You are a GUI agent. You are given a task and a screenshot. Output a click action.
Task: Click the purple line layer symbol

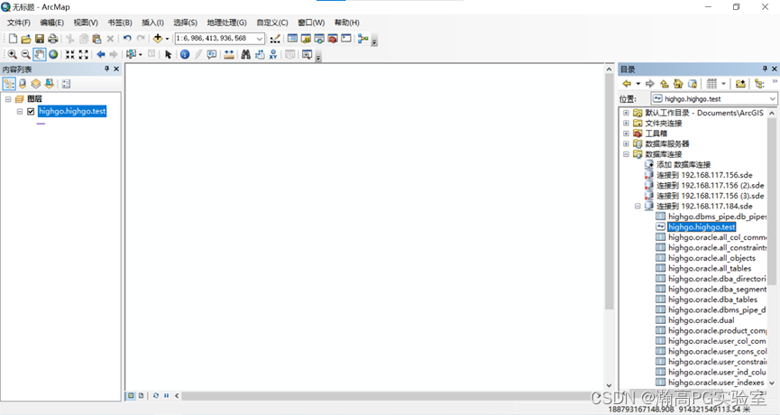[41, 124]
